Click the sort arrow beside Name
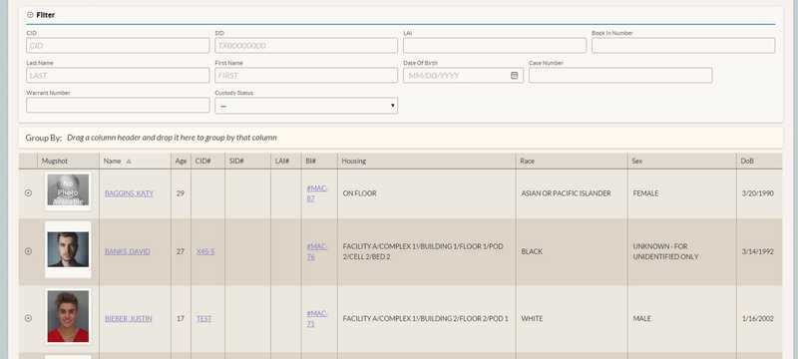Viewport: 798px width, 359px height. [129, 162]
